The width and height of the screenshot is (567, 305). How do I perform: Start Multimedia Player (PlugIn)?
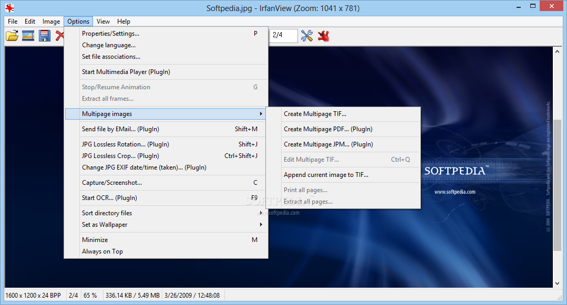pyautogui.click(x=167, y=72)
